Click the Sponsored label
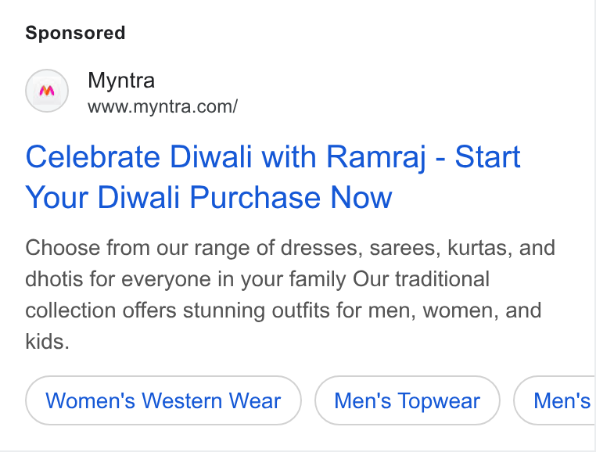 click(75, 33)
